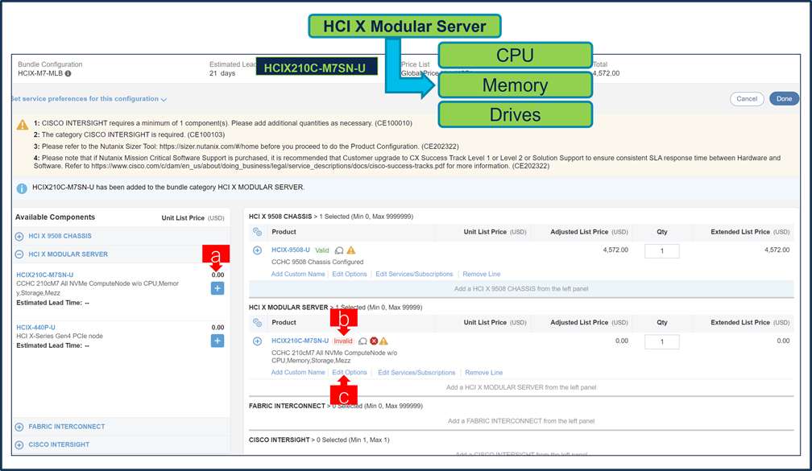Expand HCI X 9508 CHASSIS category
812x471 pixels.
19,237
